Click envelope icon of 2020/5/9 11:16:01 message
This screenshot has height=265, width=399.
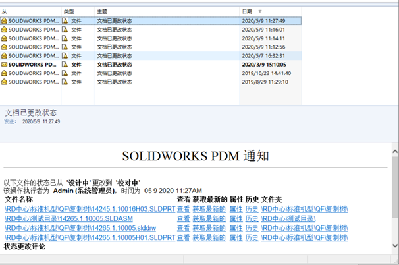(x=5, y=30)
